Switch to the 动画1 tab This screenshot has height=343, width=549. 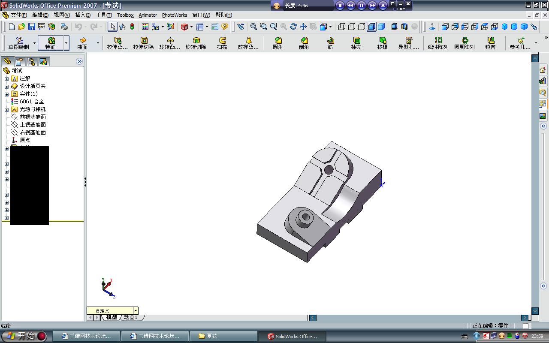[x=131, y=317]
